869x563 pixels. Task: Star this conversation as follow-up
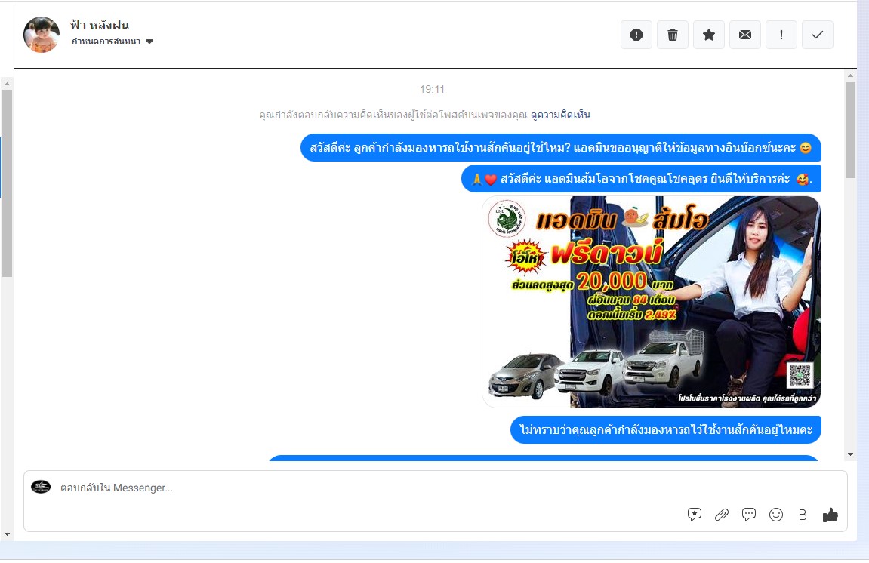click(709, 35)
